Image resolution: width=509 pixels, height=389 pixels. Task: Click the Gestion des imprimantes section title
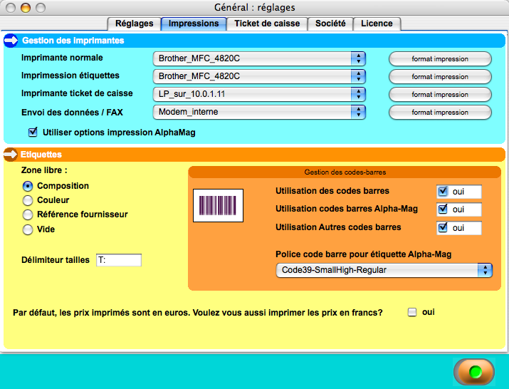(73, 41)
